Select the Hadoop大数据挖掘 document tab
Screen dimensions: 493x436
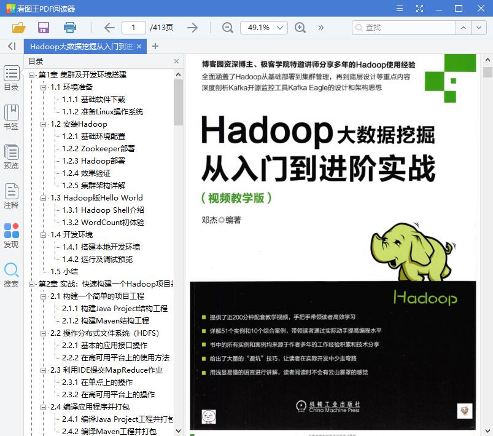[82, 46]
